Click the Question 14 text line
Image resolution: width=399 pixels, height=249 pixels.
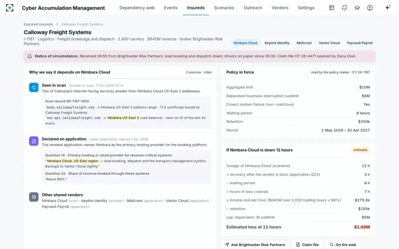click(108, 155)
